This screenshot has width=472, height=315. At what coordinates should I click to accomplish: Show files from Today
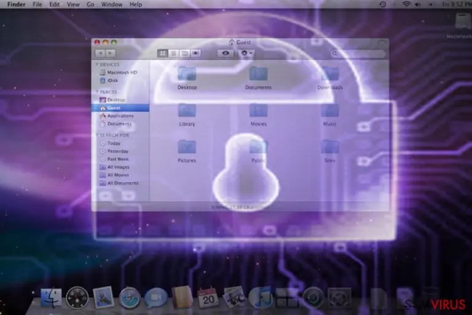(120, 143)
